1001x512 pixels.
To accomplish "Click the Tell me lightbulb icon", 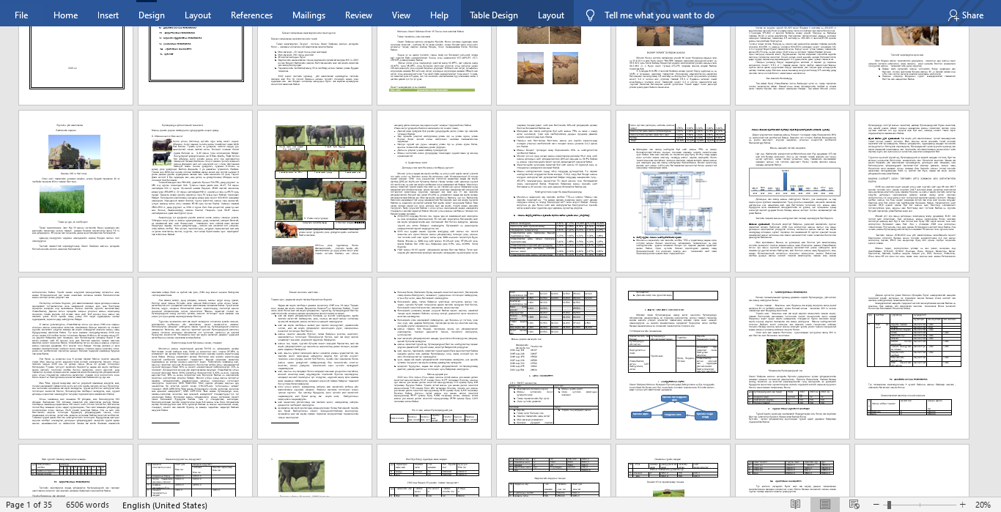I will coord(591,15).
